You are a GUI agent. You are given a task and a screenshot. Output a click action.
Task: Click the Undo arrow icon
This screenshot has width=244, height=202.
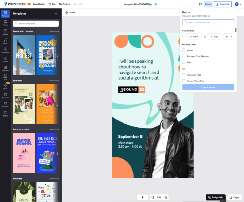coord(75,4)
